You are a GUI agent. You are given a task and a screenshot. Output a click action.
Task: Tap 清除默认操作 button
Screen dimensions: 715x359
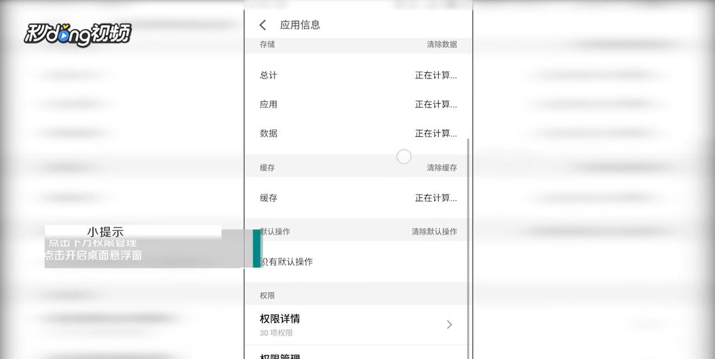coord(434,231)
